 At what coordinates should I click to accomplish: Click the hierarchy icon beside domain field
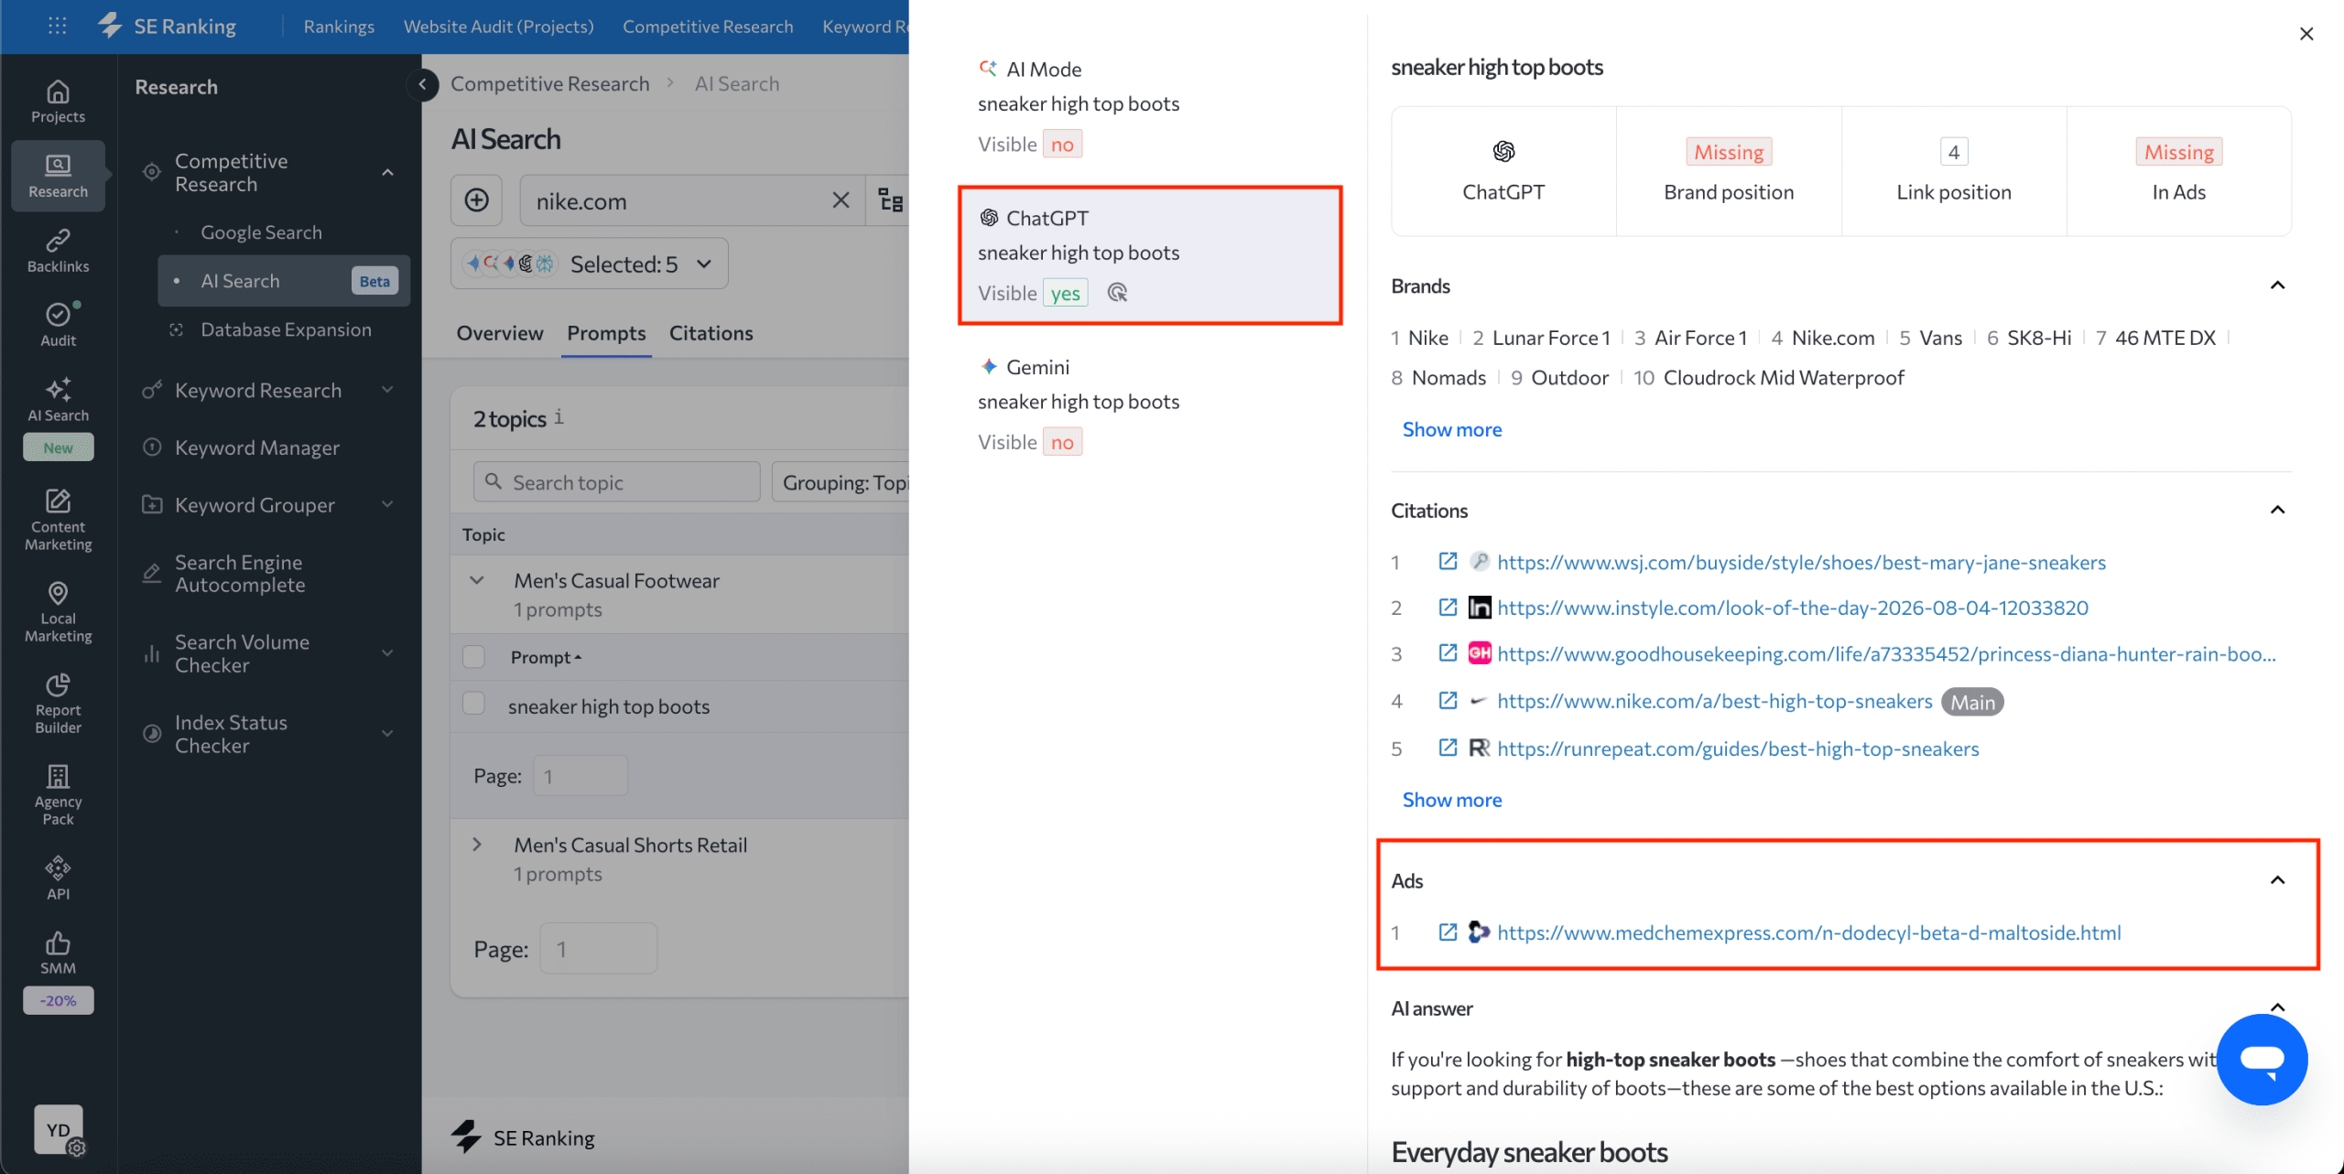pos(890,200)
